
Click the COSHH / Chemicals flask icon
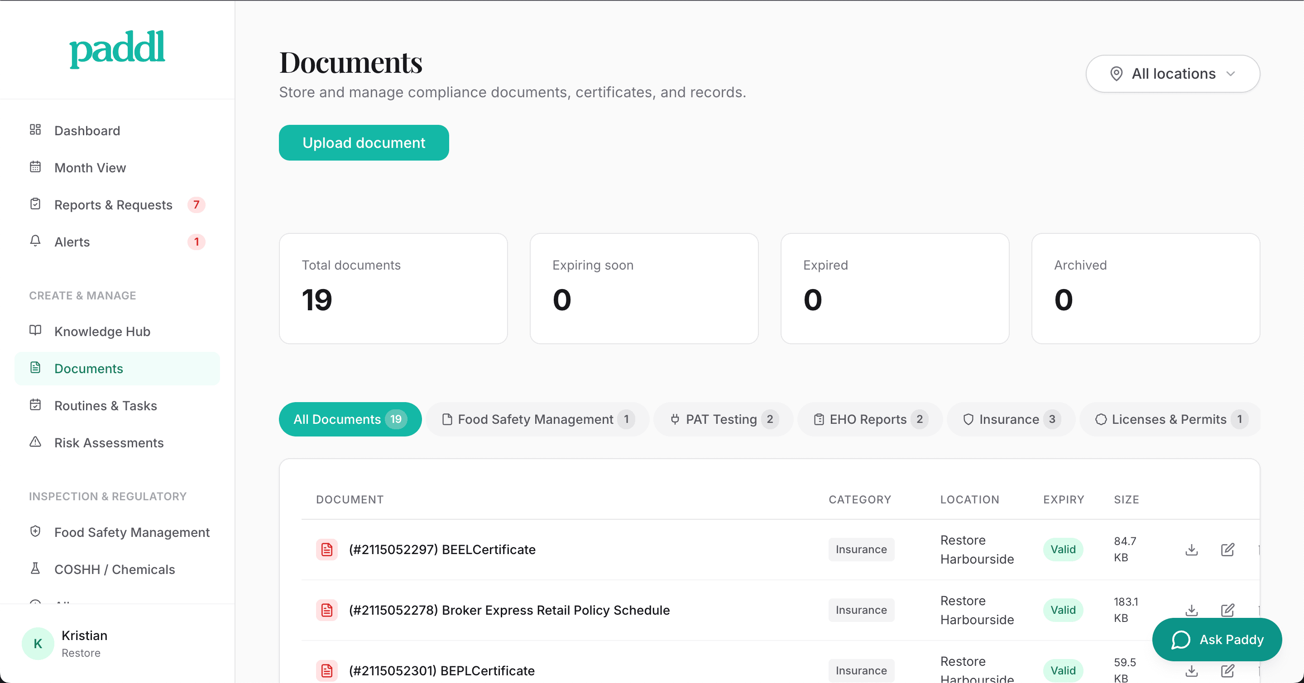point(35,569)
